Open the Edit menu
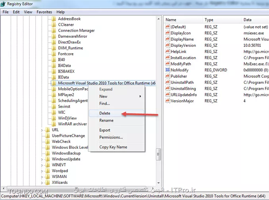This screenshot has width=269, height=200. tap(16, 12)
